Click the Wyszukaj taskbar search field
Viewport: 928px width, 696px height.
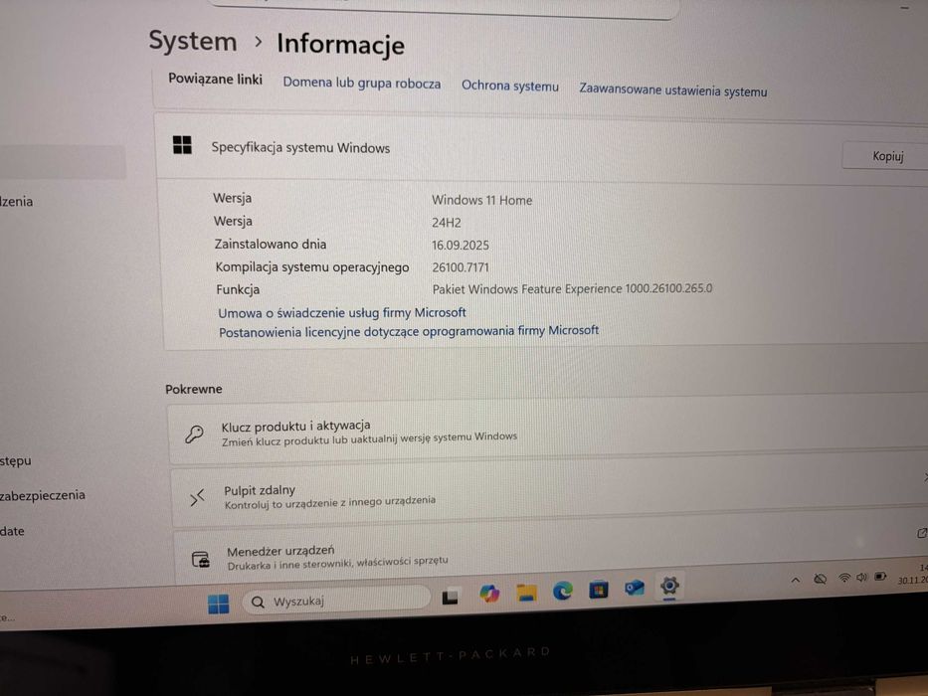(335, 600)
